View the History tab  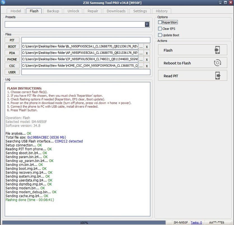click(x=162, y=11)
